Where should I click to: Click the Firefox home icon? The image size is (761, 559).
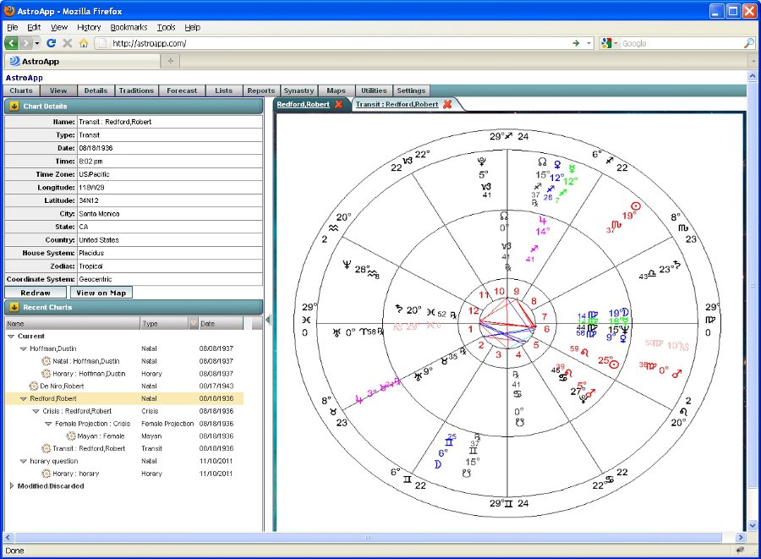point(83,43)
